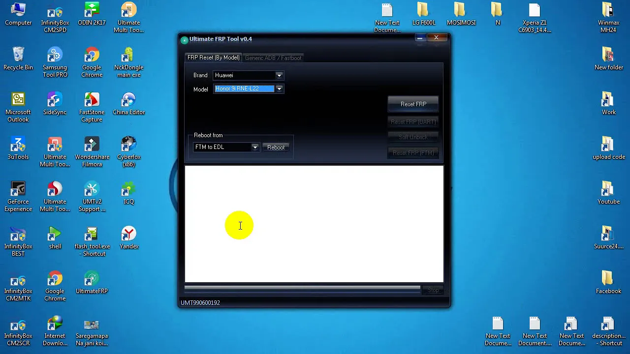
Task: Open the New folder archive icon
Action: pos(609,59)
